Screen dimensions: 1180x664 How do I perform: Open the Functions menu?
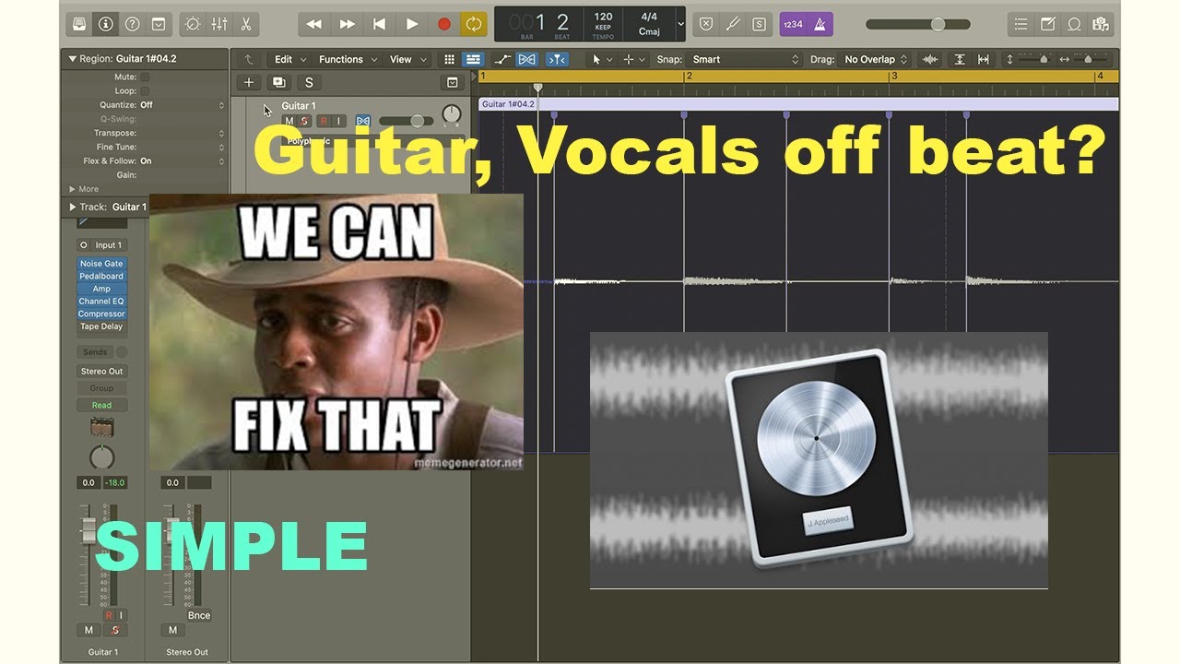tap(348, 59)
